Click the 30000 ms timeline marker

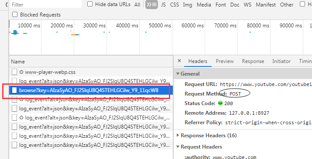[94, 26]
